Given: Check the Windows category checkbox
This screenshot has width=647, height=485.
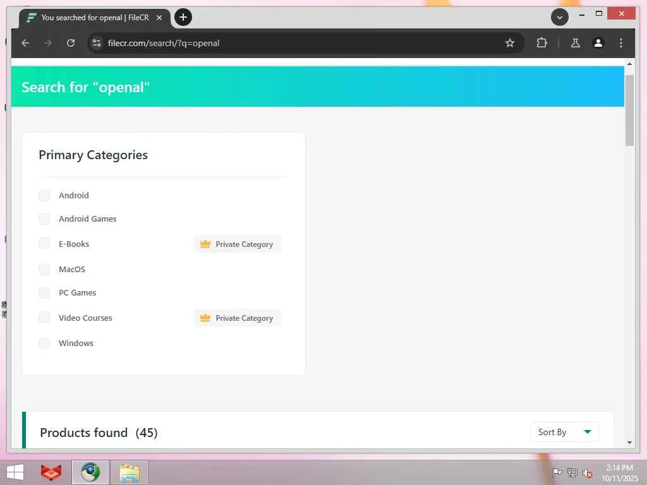Looking at the screenshot, I should coord(44,343).
